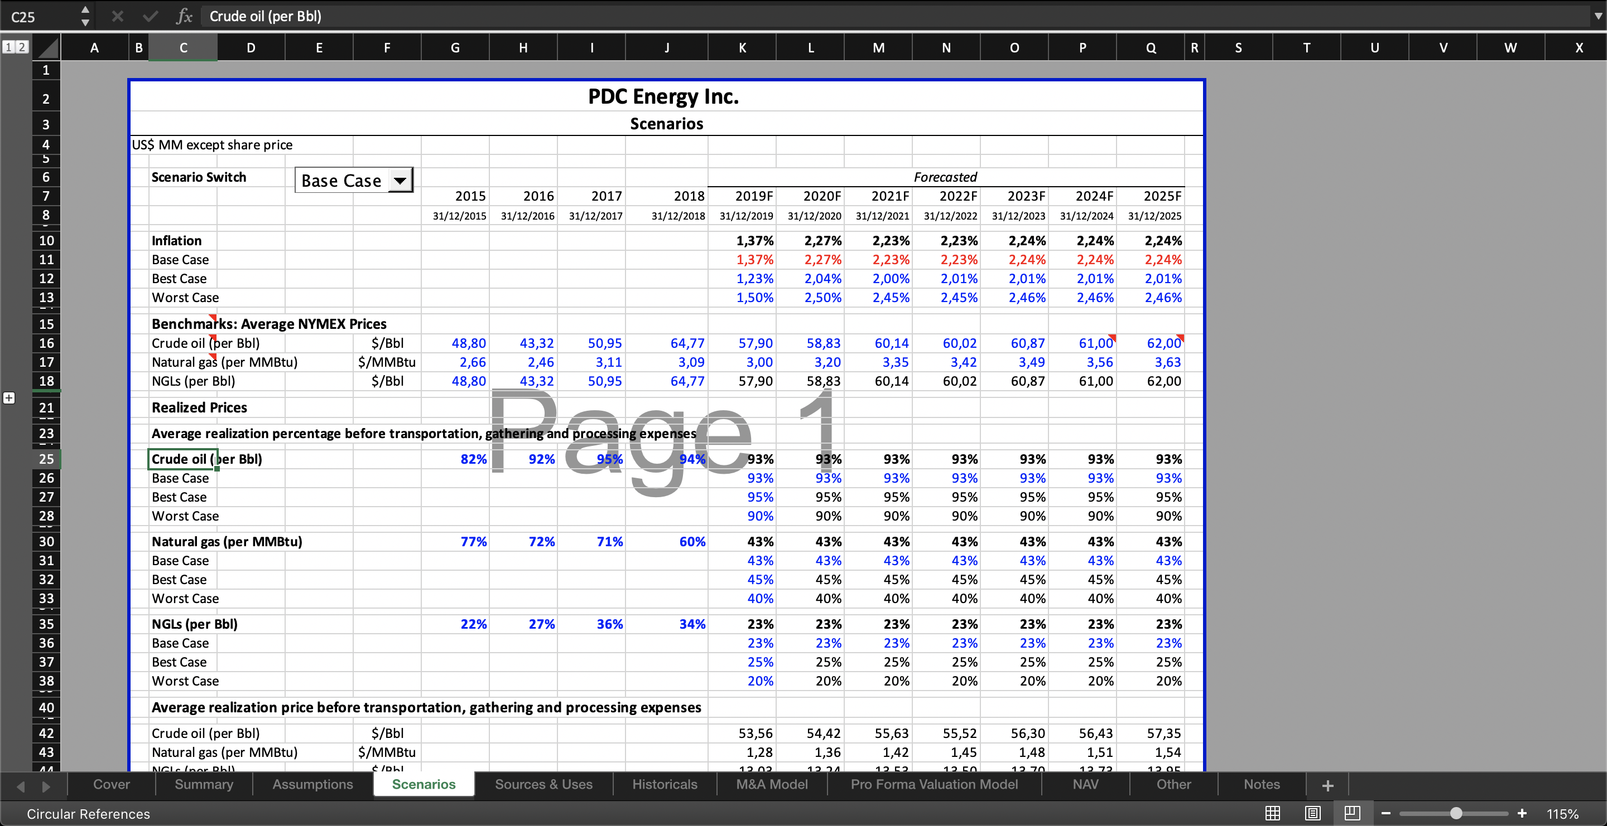Click the zoom in plus button
Viewport: 1607px width, 826px height.
pos(1522,813)
